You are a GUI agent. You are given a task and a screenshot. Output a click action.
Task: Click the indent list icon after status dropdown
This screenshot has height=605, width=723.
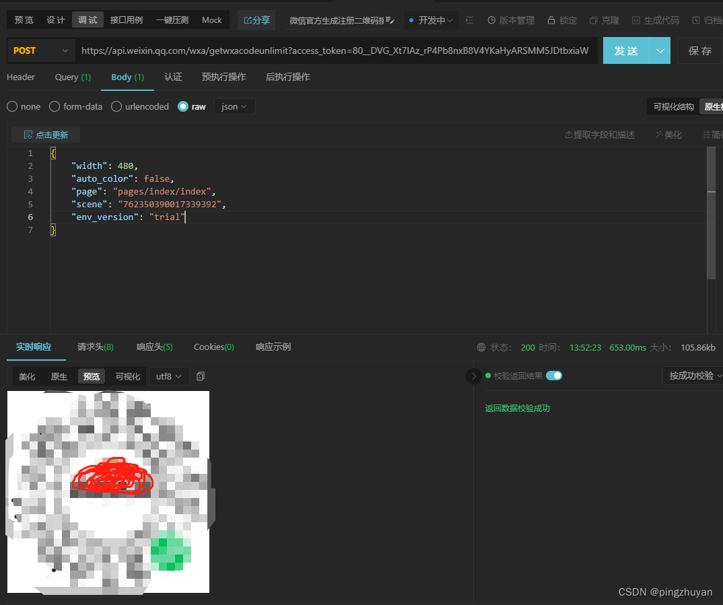tap(469, 20)
